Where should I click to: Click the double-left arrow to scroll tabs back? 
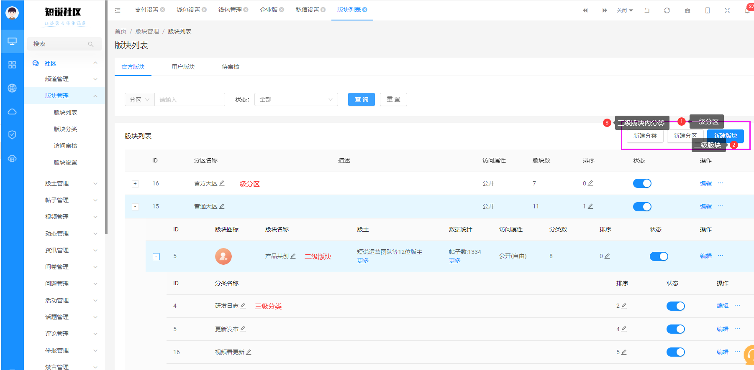click(x=585, y=10)
